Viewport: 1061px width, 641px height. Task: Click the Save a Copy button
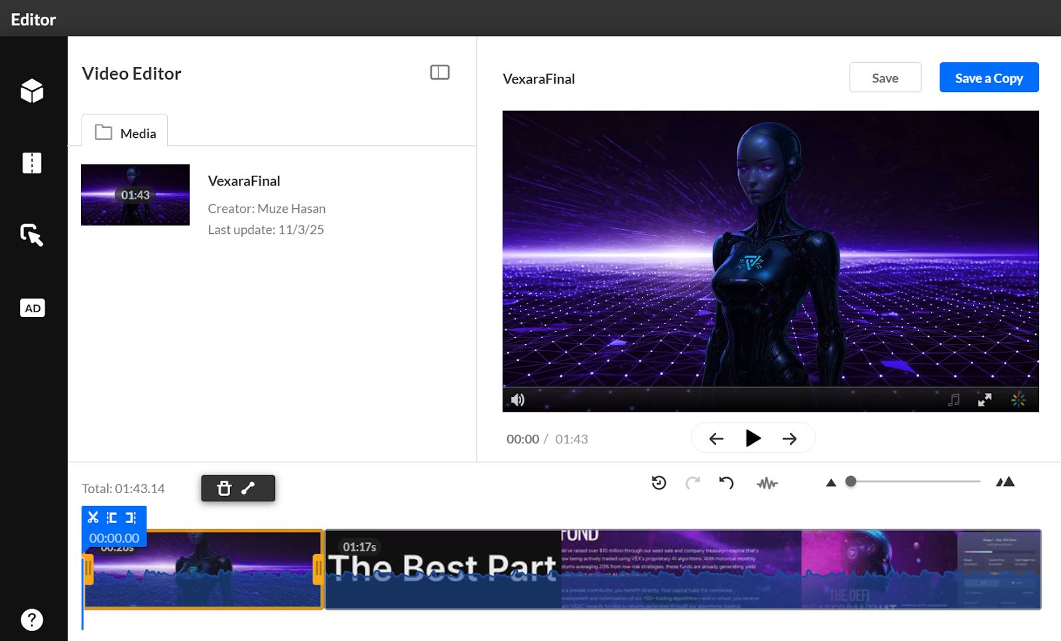click(x=989, y=78)
